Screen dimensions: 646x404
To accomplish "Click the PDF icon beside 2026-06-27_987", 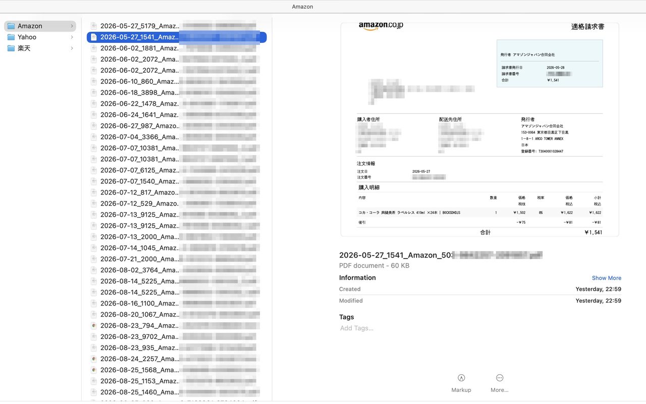I will (94, 126).
